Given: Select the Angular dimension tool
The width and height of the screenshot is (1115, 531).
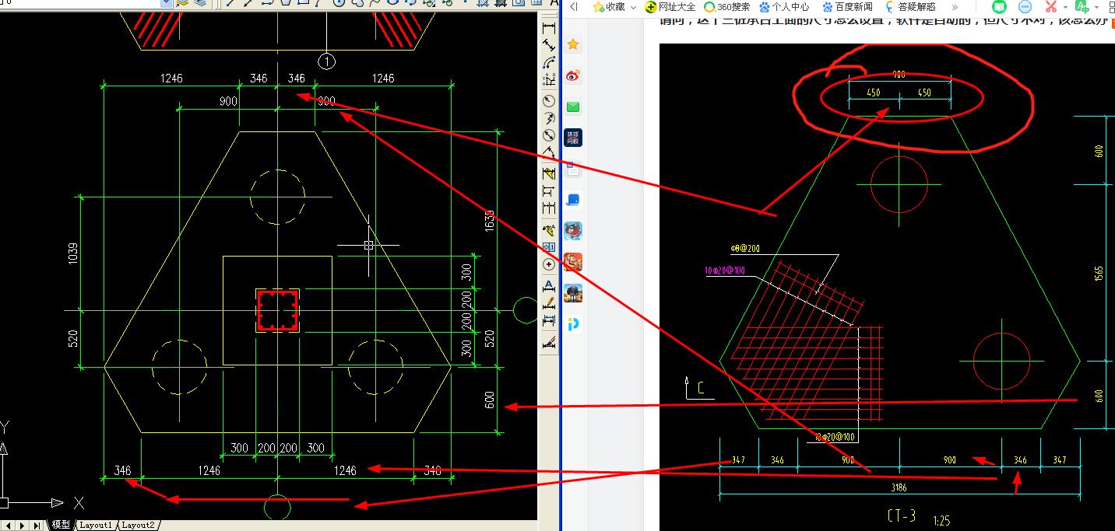Looking at the screenshot, I should (x=549, y=152).
